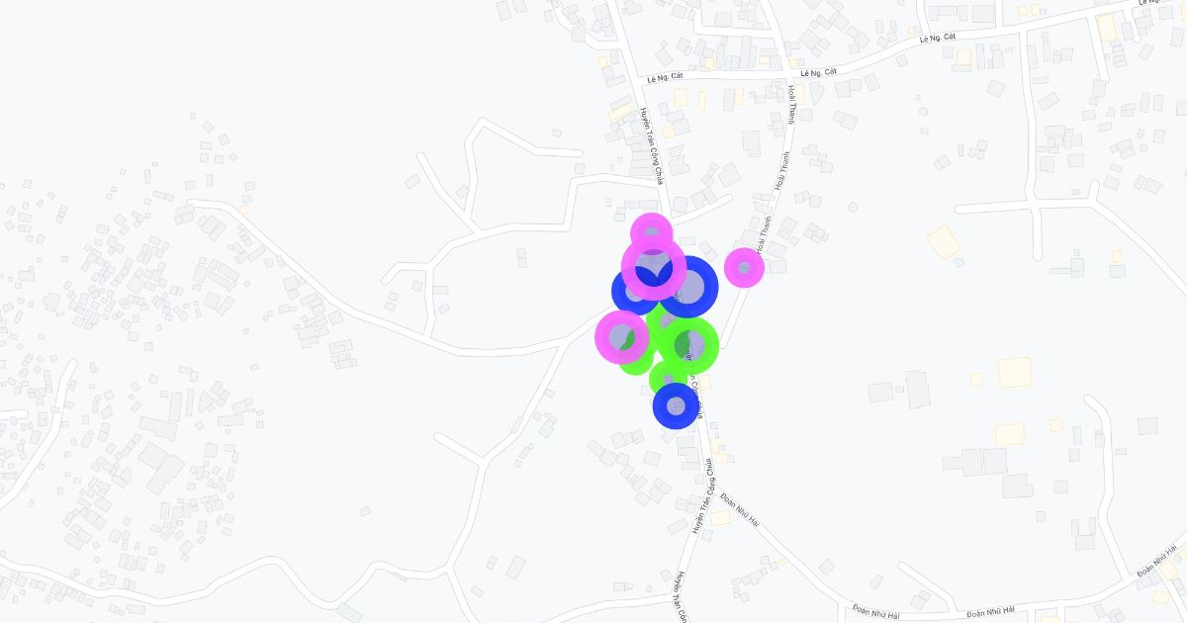Select Huyền Trân Công Chúa label near top
Screen dimensions: 1187x623
(x=650, y=145)
